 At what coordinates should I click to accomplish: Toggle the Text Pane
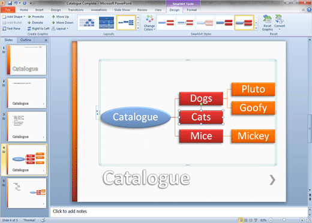(11, 29)
